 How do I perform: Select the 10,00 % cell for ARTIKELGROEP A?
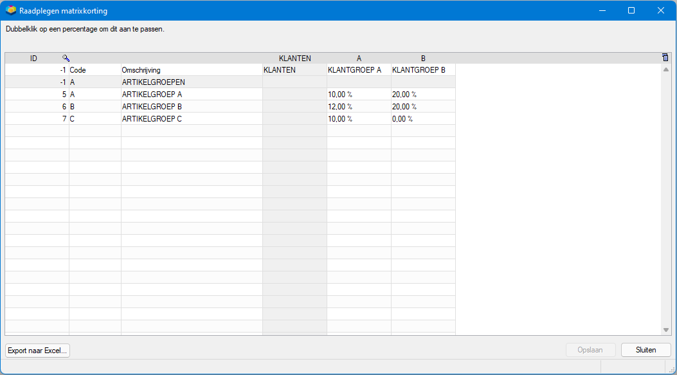[x=359, y=94]
